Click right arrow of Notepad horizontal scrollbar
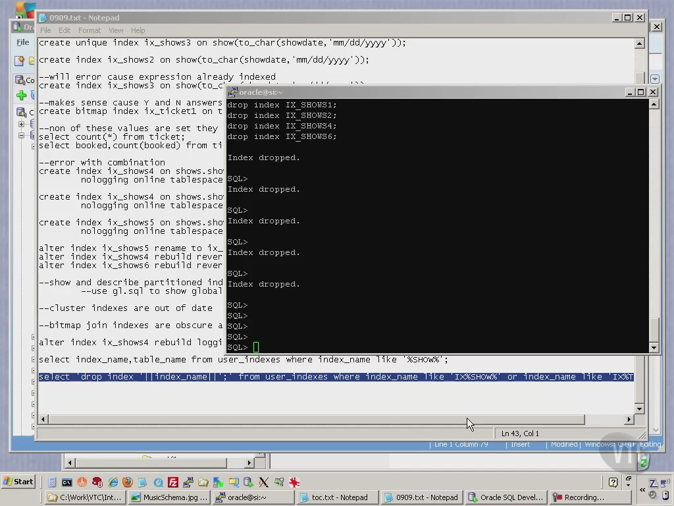 click(629, 419)
